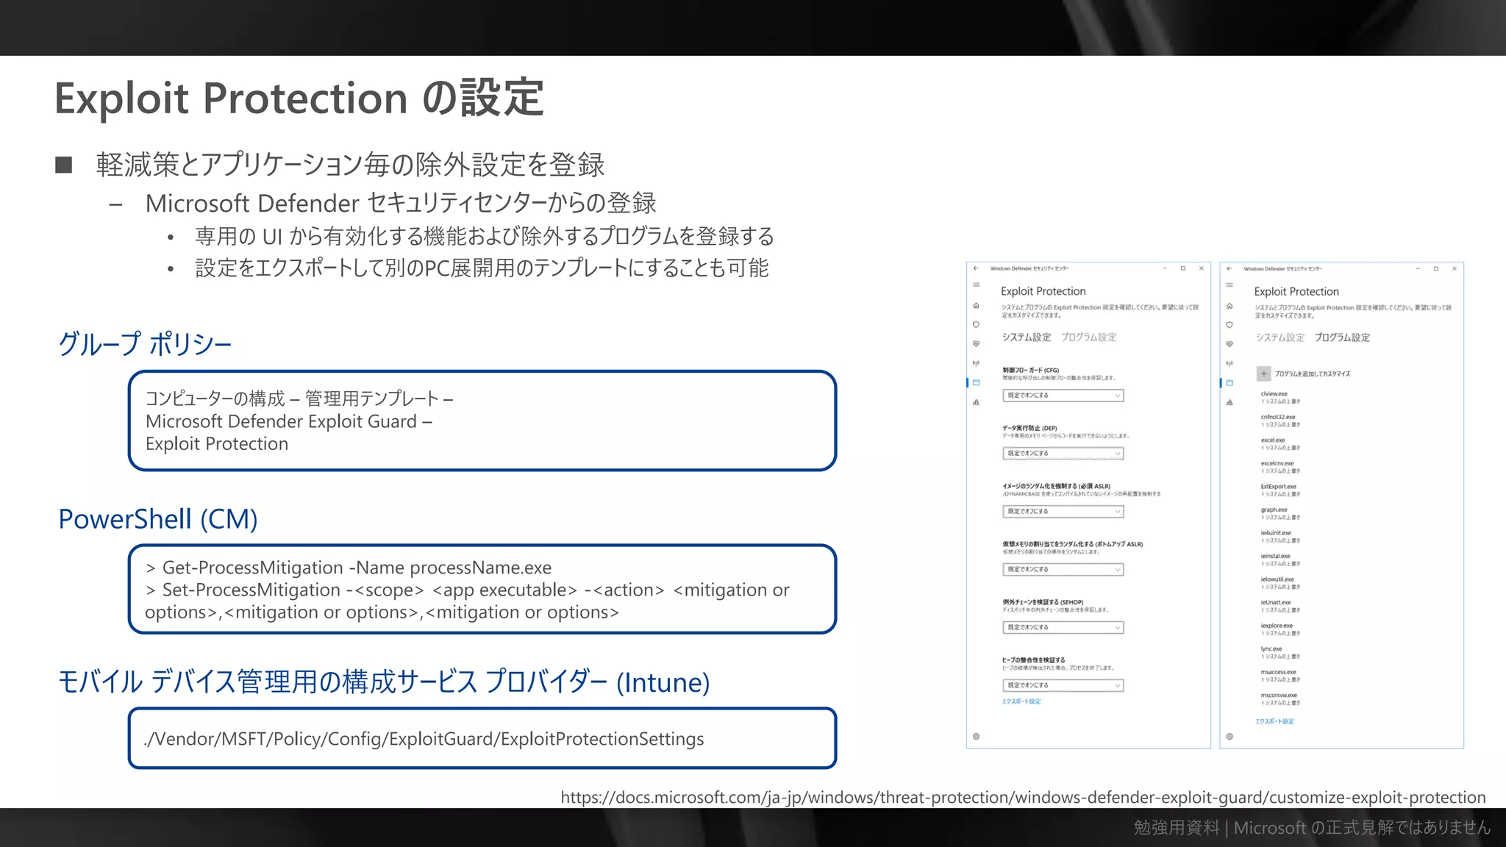Open hamburger menu in left Defender window

pos(976,285)
